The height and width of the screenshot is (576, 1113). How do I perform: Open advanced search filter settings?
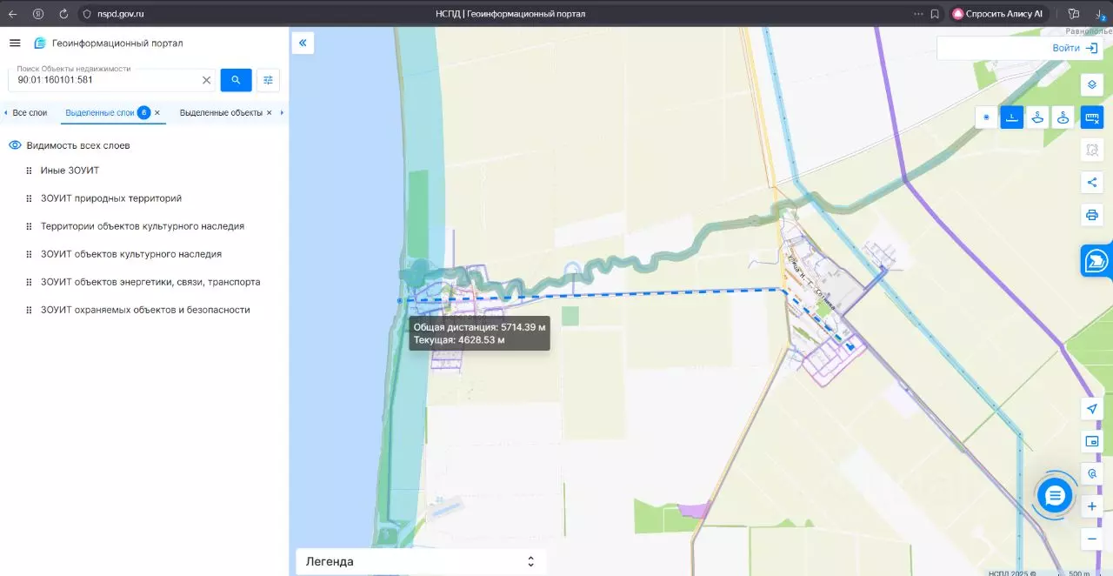point(268,80)
